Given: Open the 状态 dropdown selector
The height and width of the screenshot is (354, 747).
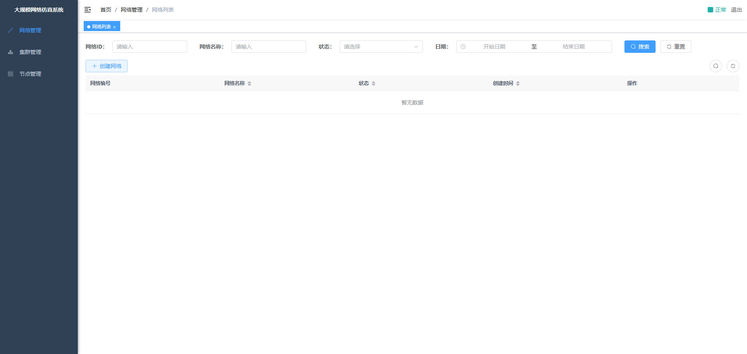Looking at the screenshot, I should [x=381, y=47].
